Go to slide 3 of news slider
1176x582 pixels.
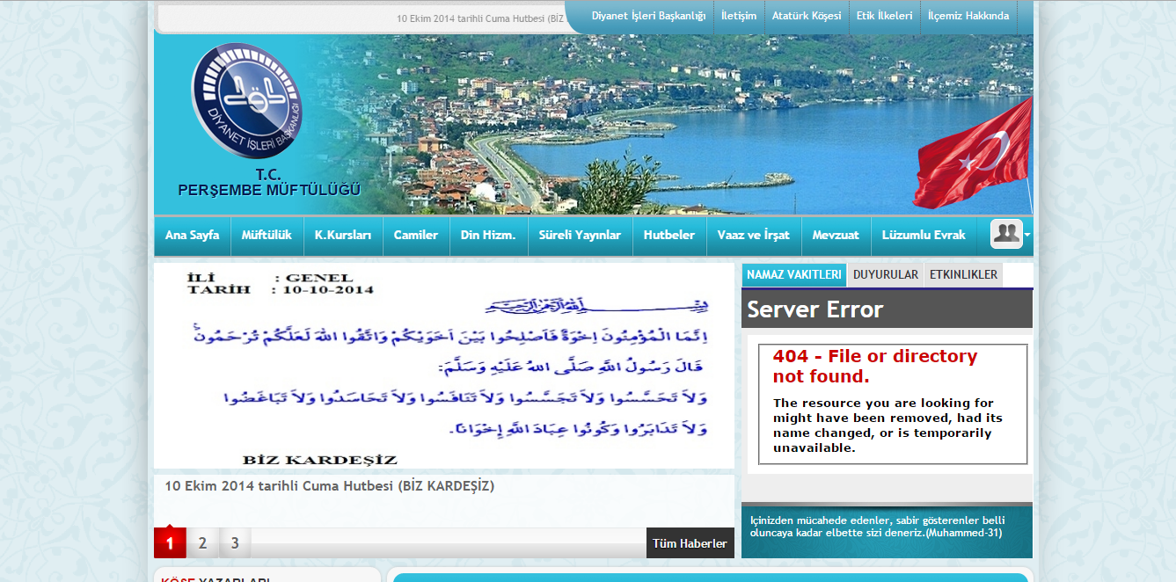[x=235, y=543]
